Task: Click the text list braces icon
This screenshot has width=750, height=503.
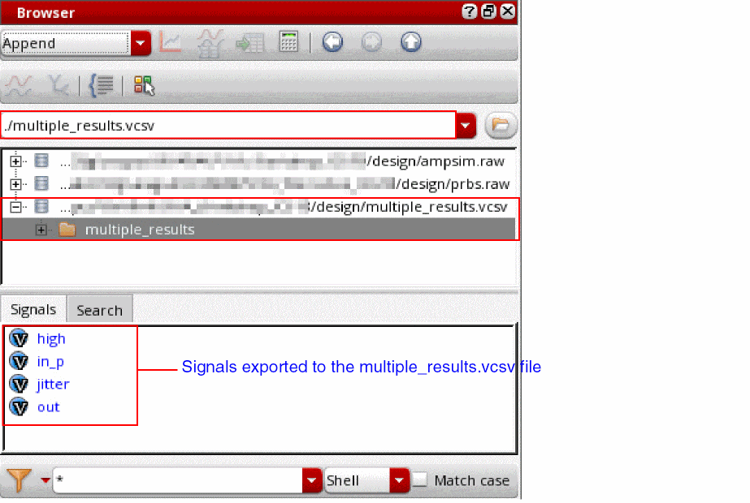Action: 102,86
